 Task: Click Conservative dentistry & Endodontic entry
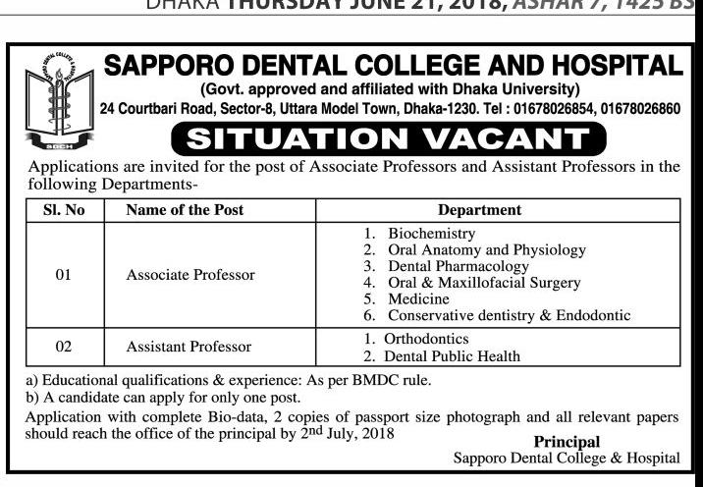(x=509, y=315)
